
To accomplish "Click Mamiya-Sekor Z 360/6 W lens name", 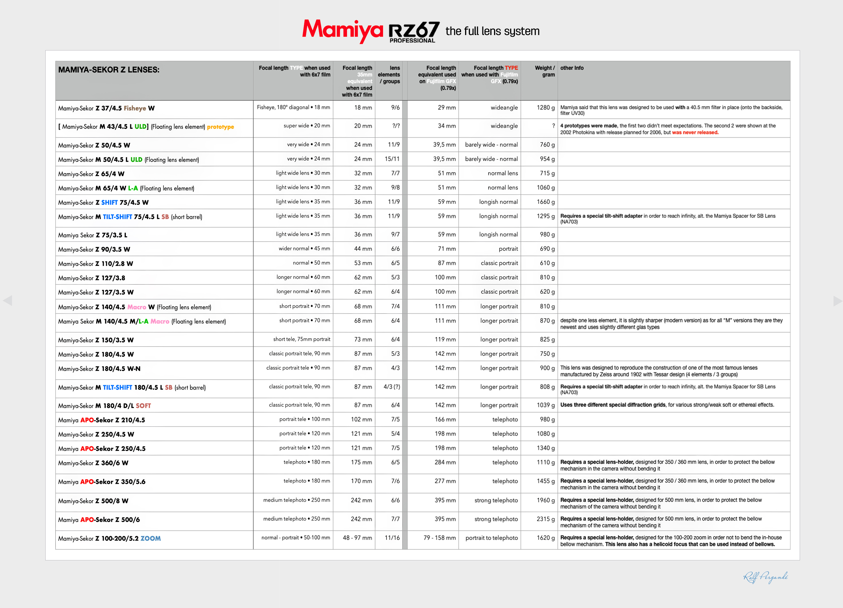I will click(93, 463).
